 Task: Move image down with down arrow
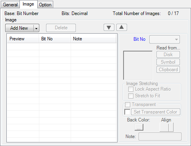click(x=109, y=27)
